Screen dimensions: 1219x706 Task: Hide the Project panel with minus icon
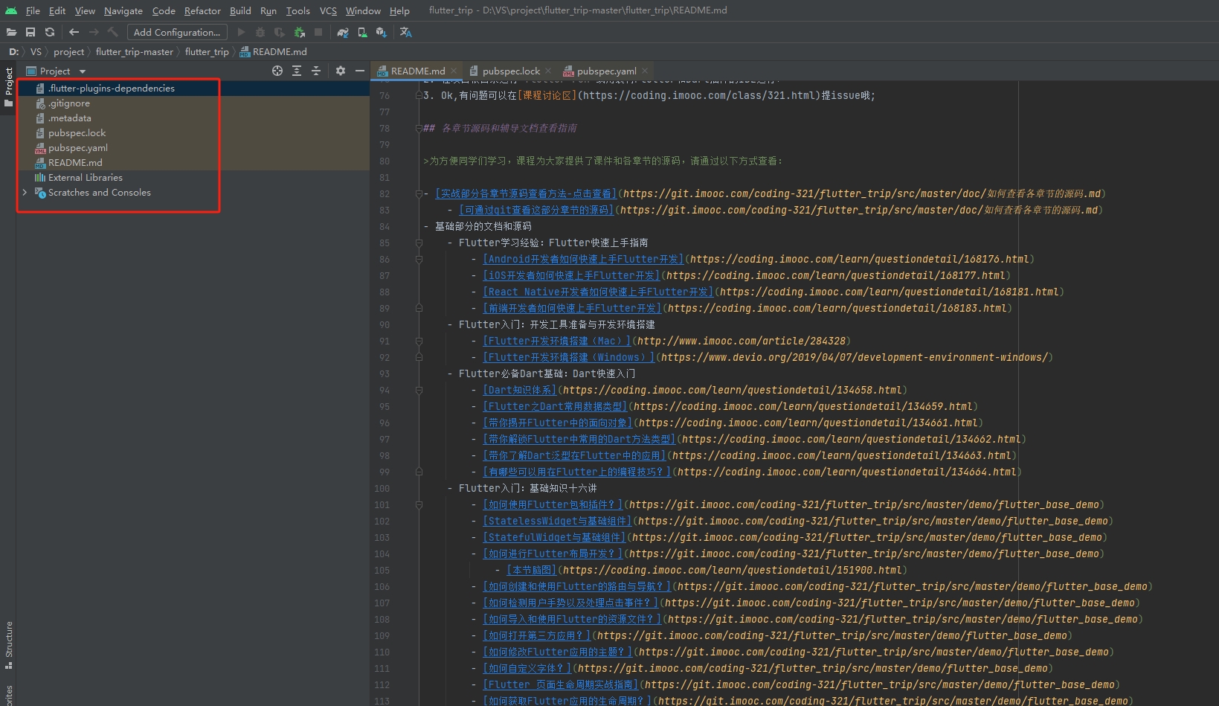click(x=360, y=71)
